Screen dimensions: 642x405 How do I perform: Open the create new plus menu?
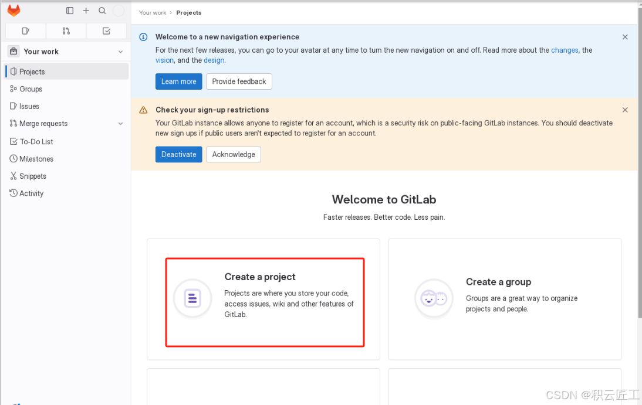(x=86, y=11)
